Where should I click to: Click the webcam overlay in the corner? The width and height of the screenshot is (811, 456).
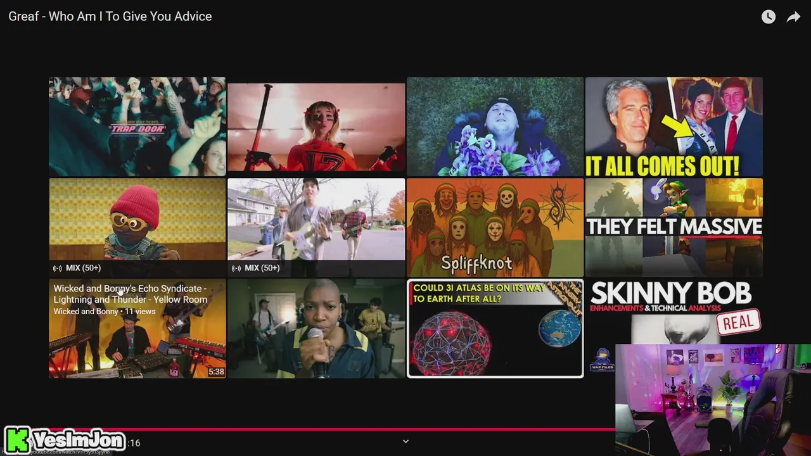click(x=713, y=400)
